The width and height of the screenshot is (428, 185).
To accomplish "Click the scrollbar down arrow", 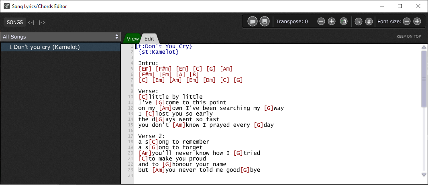I will coord(424,175).
